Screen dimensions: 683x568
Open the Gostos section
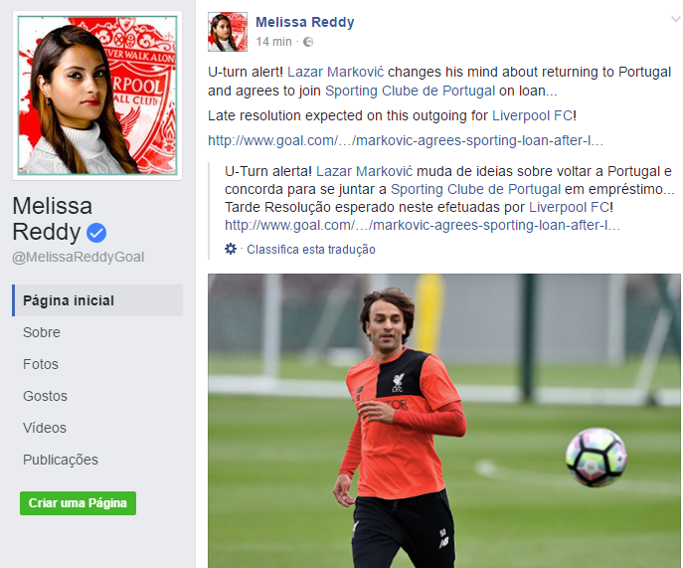(x=46, y=396)
